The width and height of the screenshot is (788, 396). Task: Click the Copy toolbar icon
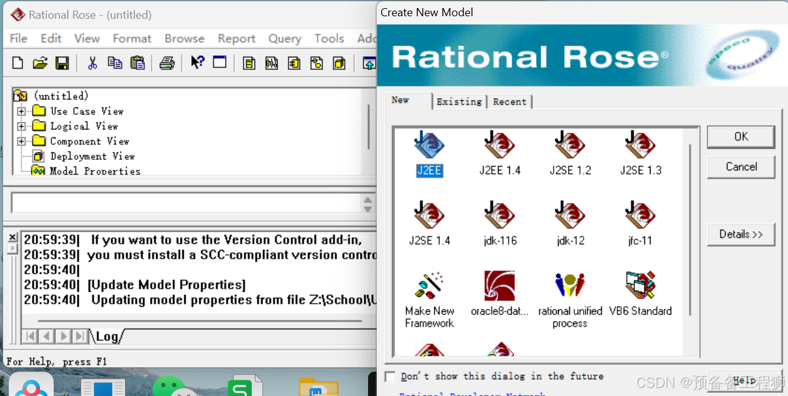115,62
